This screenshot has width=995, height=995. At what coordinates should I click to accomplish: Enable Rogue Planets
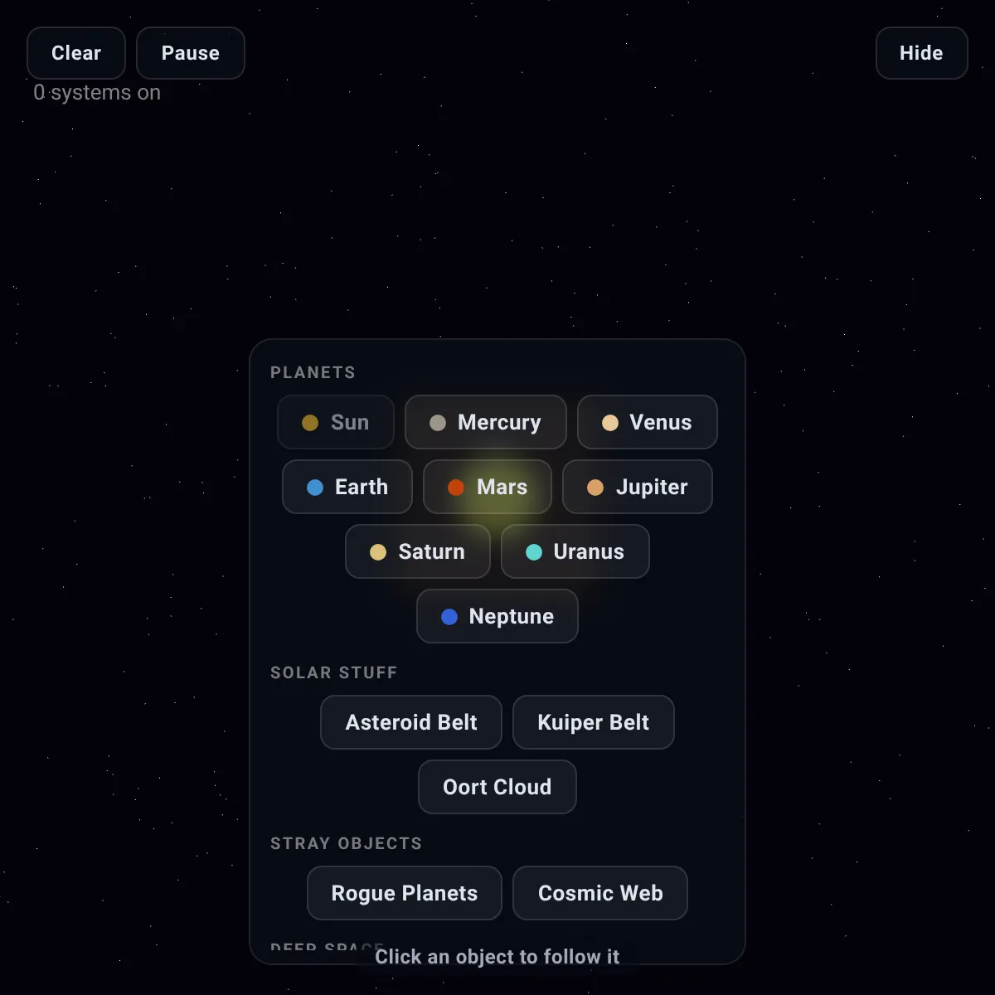click(405, 893)
